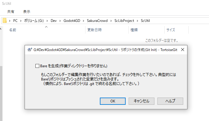Expand the chevron before PC
Screen dimensions: 209x121
pyautogui.click(x=10, y=21)
